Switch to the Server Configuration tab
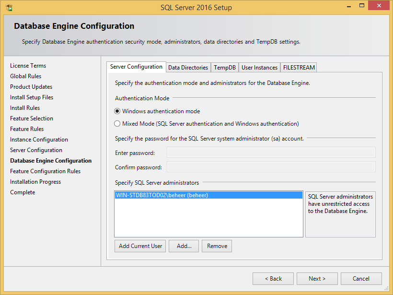The width and height of the screenshot is (393, 295). point(136,67)
